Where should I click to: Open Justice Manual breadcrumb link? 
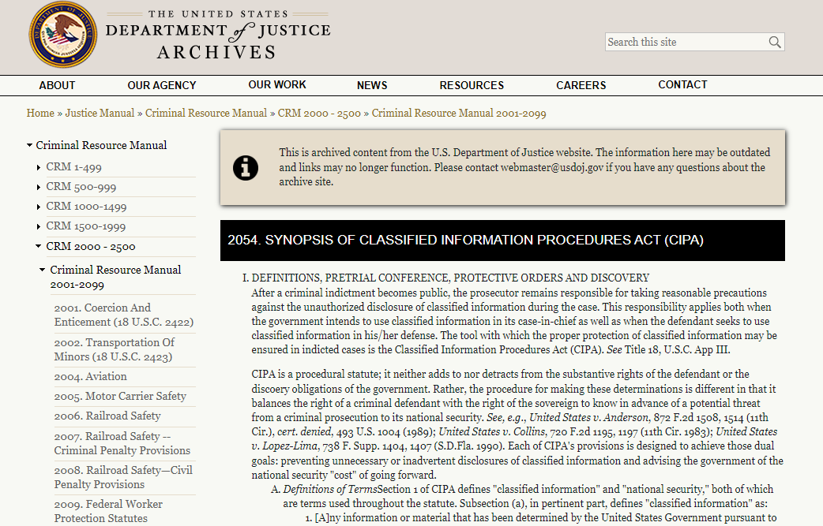[100, 113]
